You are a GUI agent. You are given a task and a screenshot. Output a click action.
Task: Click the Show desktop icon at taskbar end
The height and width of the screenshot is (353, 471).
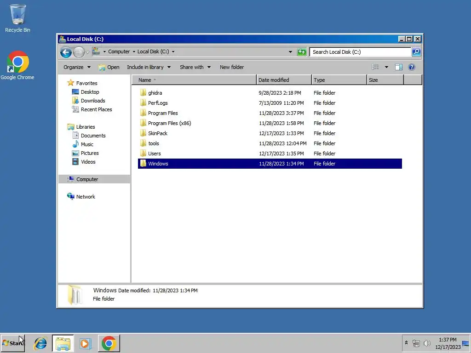[x=466, y=343]
